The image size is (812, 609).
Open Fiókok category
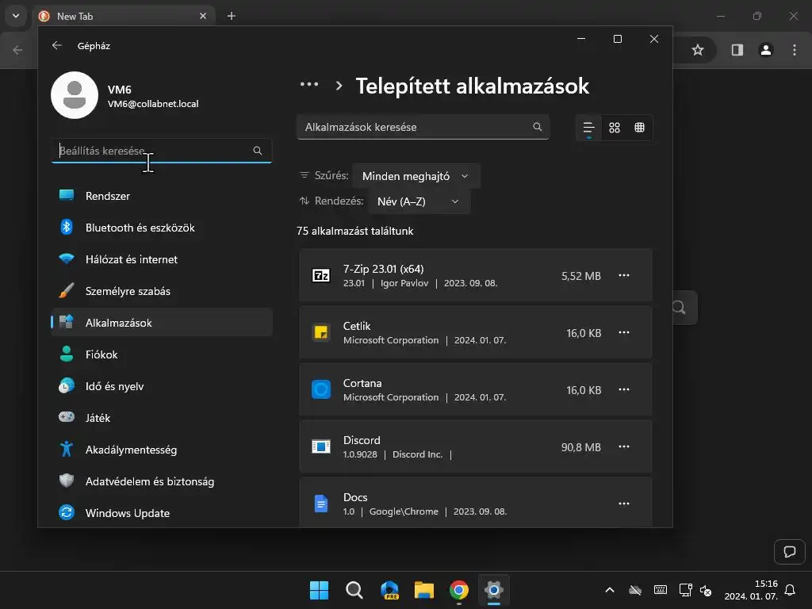click(x=162, y=354)
